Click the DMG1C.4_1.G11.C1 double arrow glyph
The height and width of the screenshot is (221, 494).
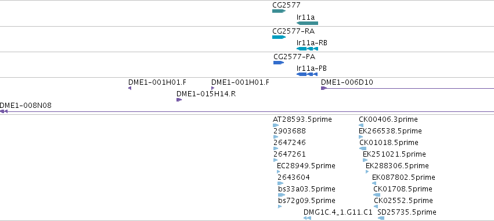click(307, 218)
